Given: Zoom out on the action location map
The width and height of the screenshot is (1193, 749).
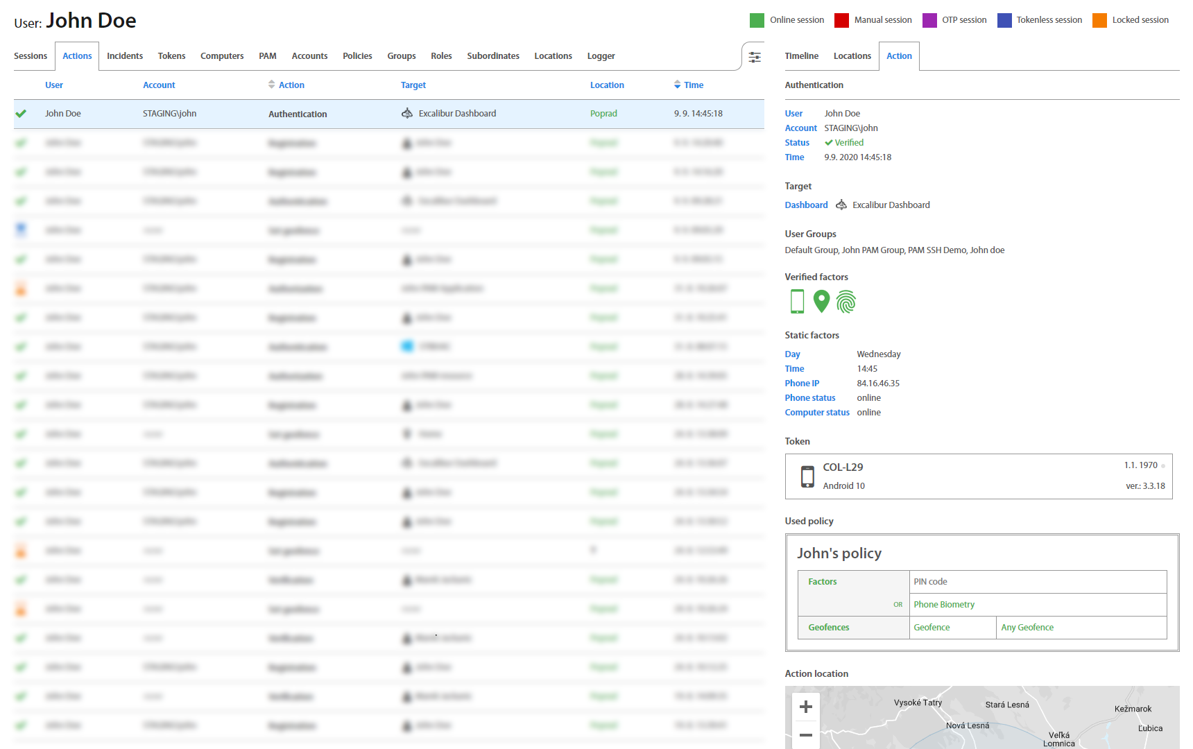Looking at the screenshot, I should coord(805,735).
